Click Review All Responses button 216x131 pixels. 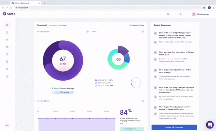coord(174,127)
